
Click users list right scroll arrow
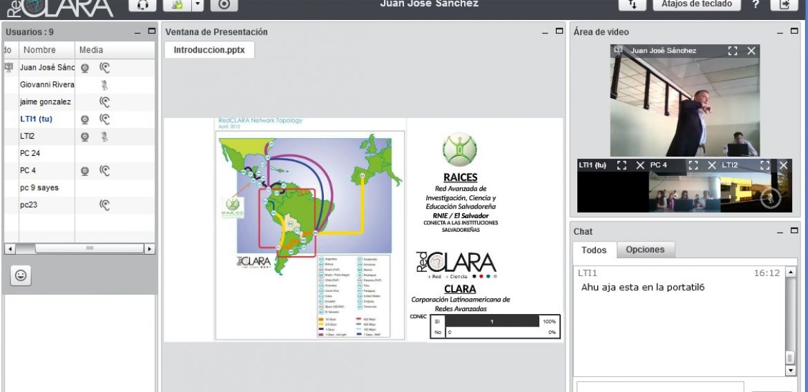pos(149,249)
